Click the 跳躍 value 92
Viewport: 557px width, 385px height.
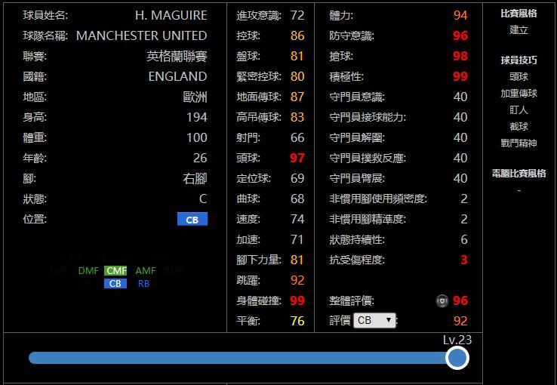click(x=297, y=281)
